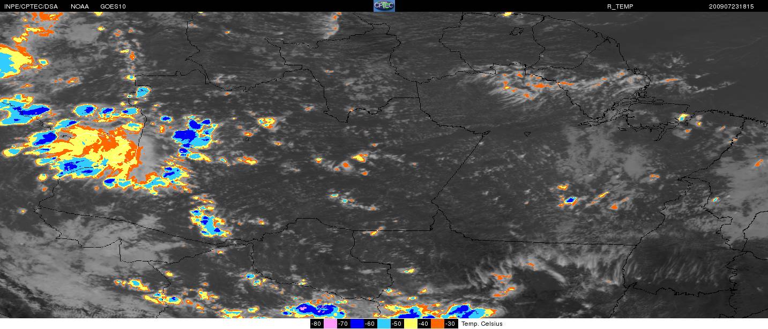Click the -40 legend value
Screen dimensions: 768x329
click(424, 324)
